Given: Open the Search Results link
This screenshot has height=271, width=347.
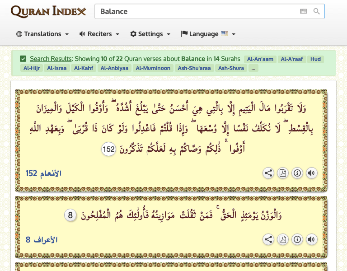Looking at the screenshot, I should tap(51, 59).
